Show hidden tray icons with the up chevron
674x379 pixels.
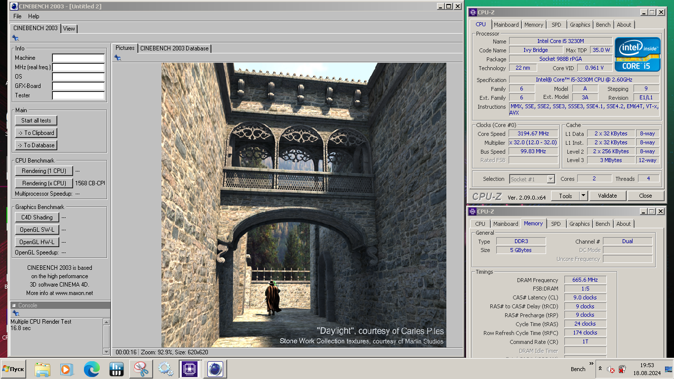[600, 369]
